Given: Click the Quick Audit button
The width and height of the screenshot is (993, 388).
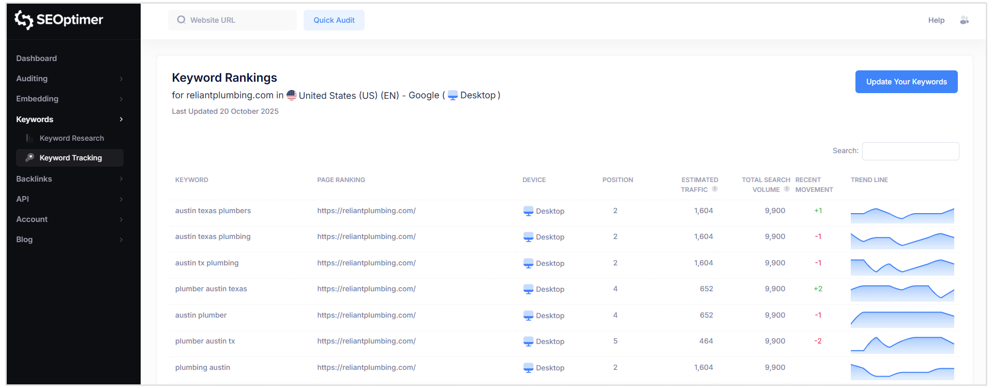Looking at the screenshot, I should 334,20.
